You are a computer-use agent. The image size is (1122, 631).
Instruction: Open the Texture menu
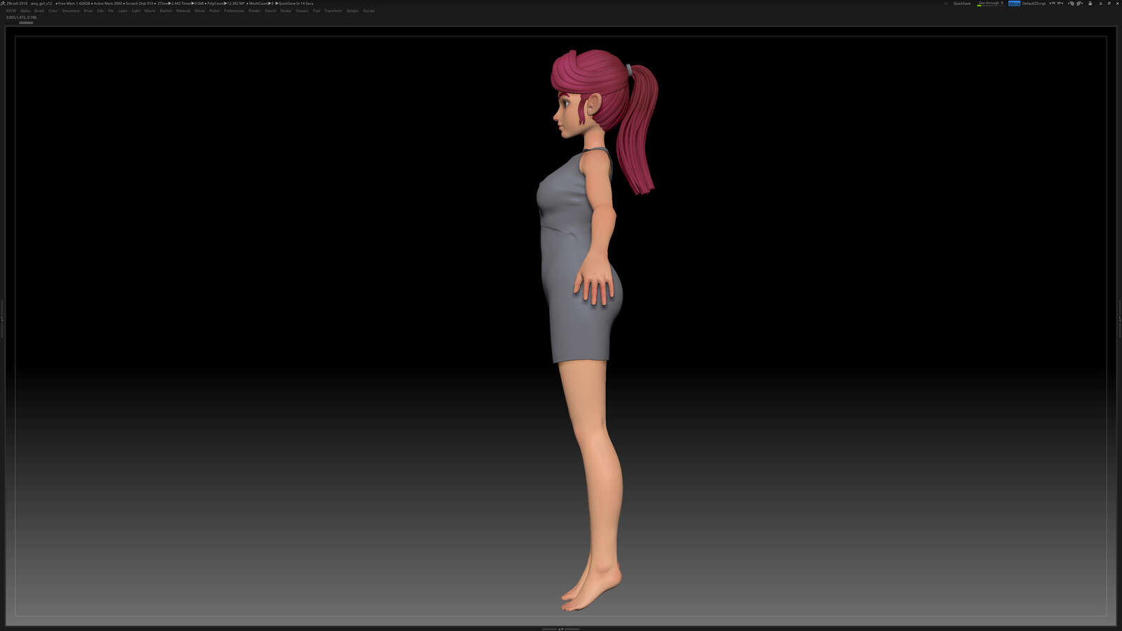click(x=302, y=11)
